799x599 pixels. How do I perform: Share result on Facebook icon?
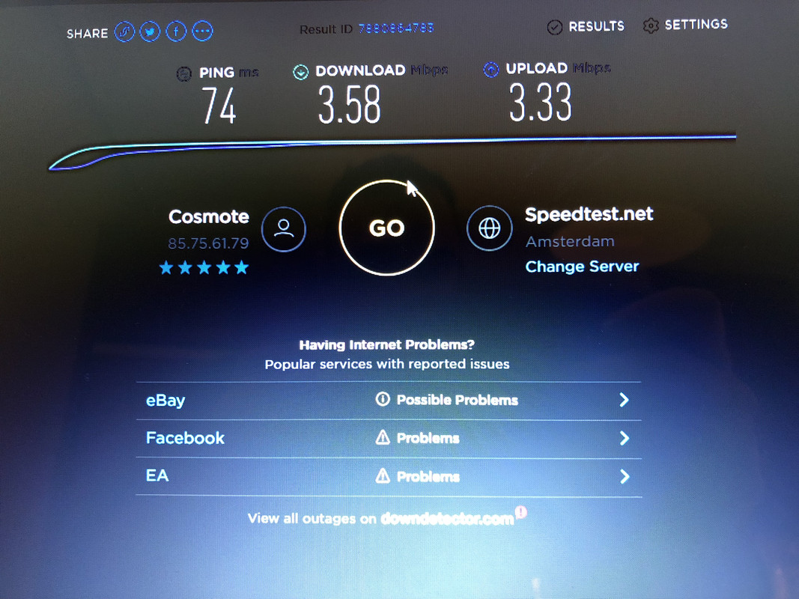(x=176, y=31)
